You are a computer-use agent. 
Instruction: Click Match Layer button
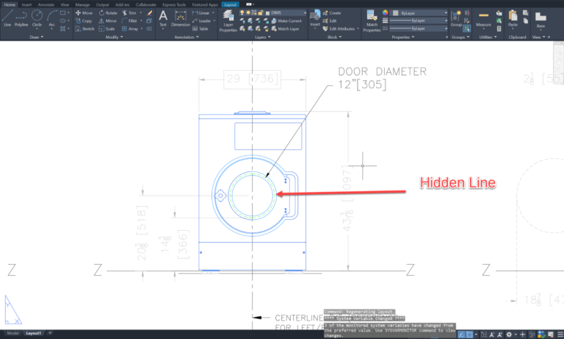[x=285, y=29]
